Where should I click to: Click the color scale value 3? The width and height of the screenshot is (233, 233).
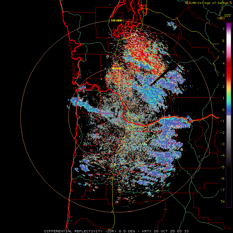(x=223, y=75)
